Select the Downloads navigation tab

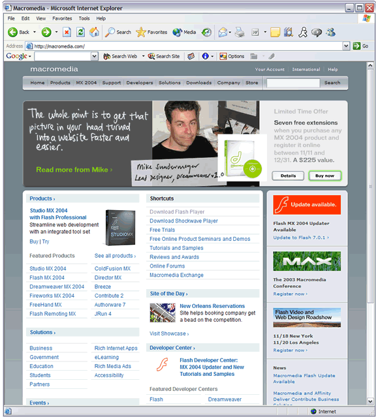[199, 83]
